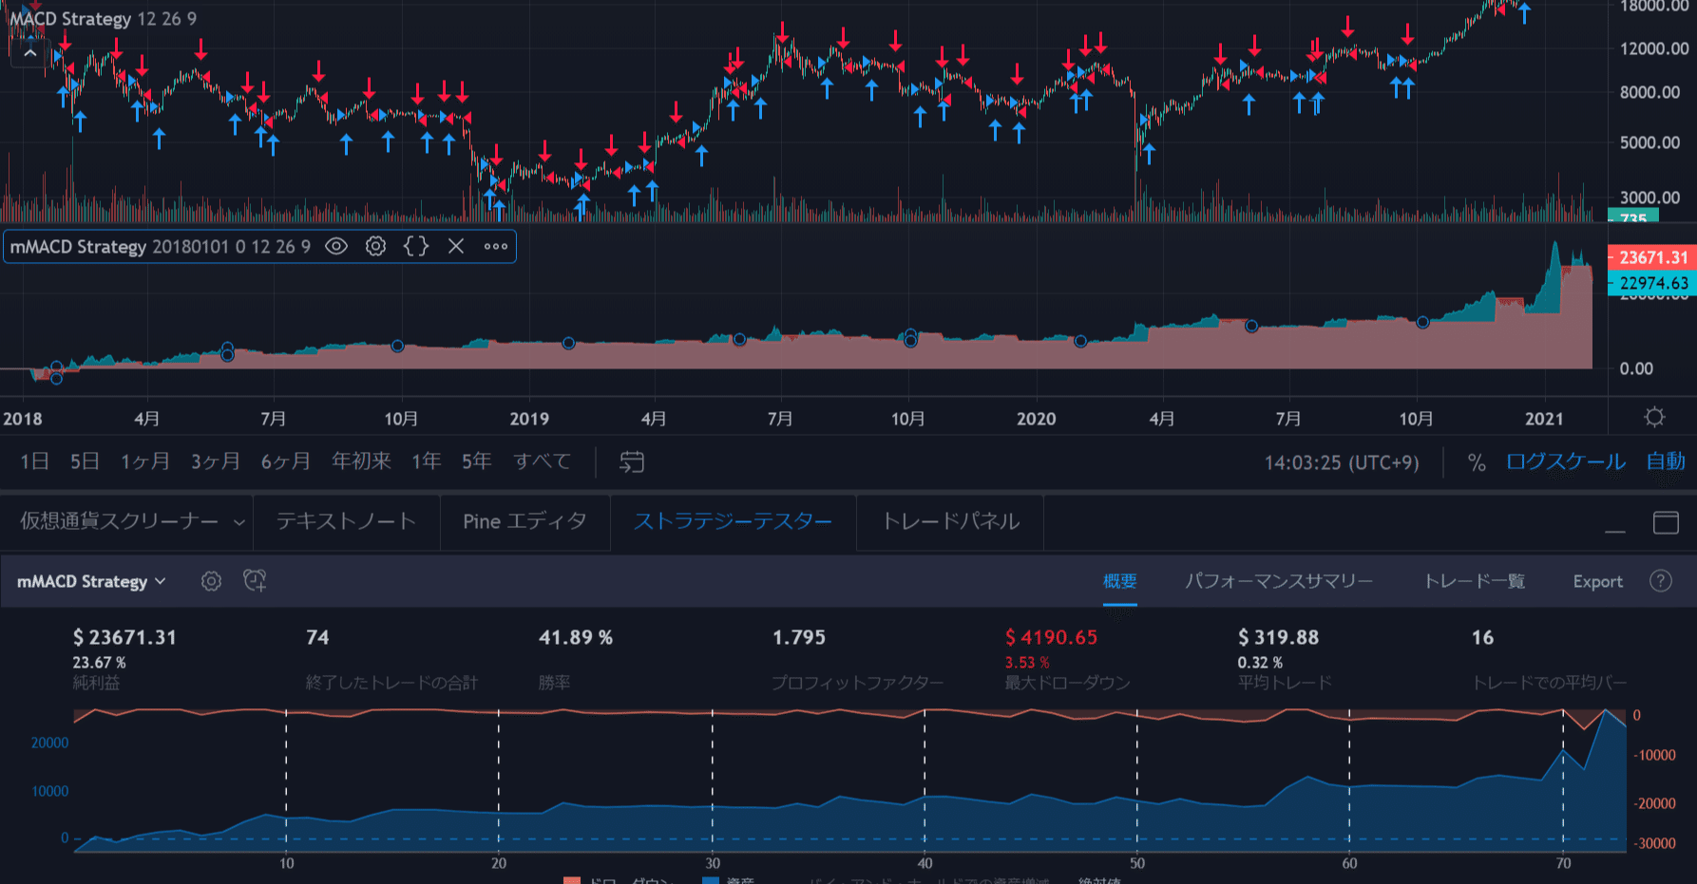Open the go-to-date calendar icon

point(631,461)
